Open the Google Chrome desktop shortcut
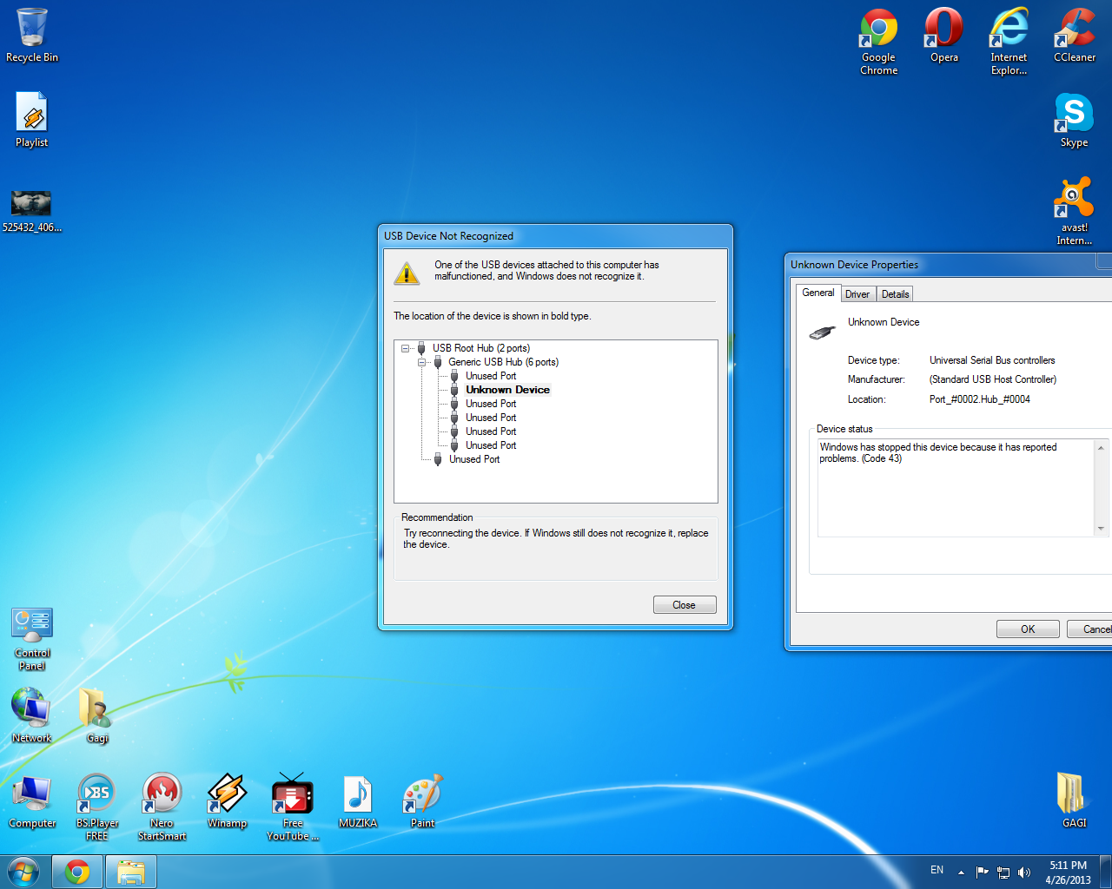This screenshot has width=1112, height=889. point(878,30)
